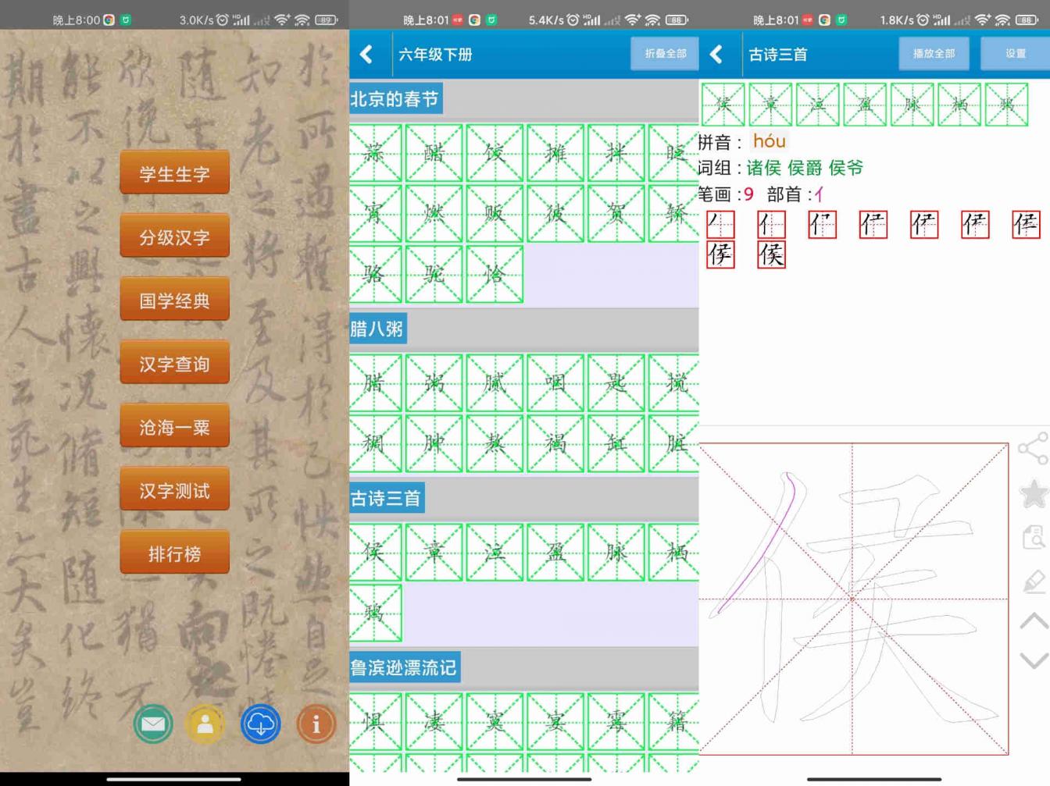Tap the back arrow on 六年级下册 page
The image size is (1050, 786).
click(367, 54)
